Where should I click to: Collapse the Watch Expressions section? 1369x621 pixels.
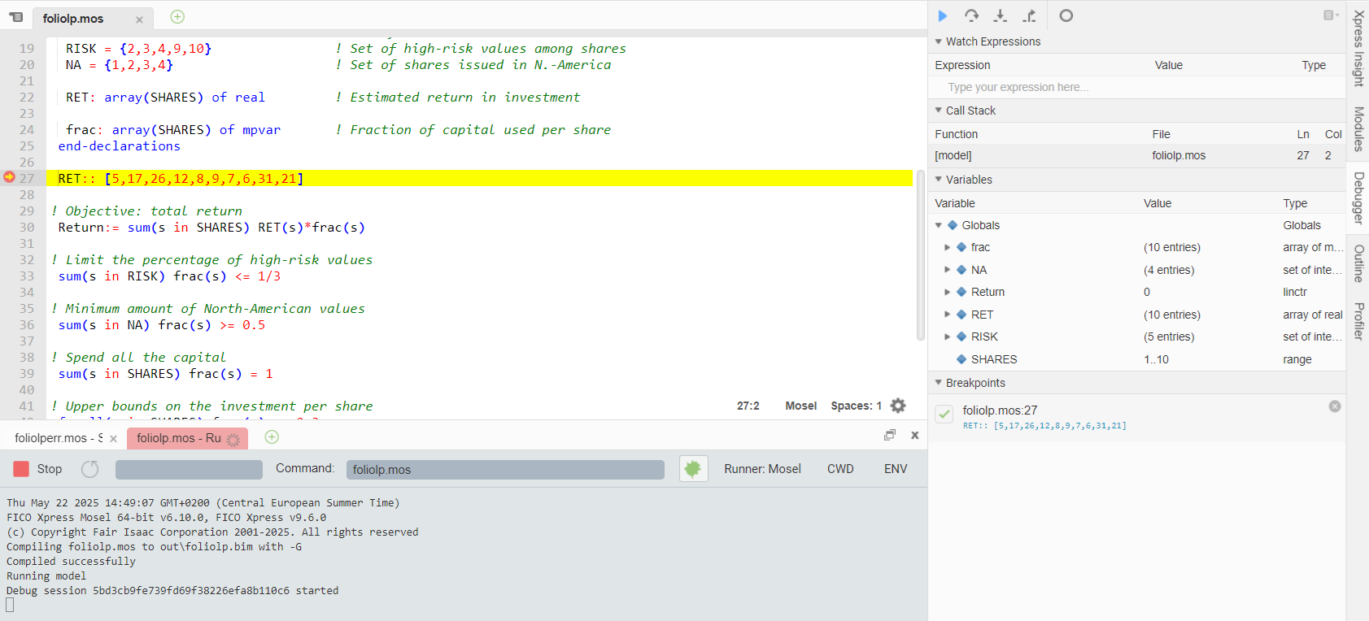939,41
